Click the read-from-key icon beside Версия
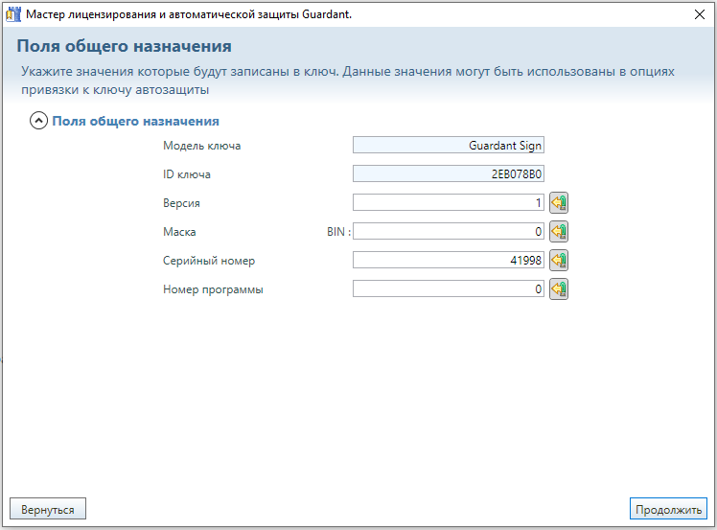The height and width of the screenshot is (530, 717). pos(559,203)
